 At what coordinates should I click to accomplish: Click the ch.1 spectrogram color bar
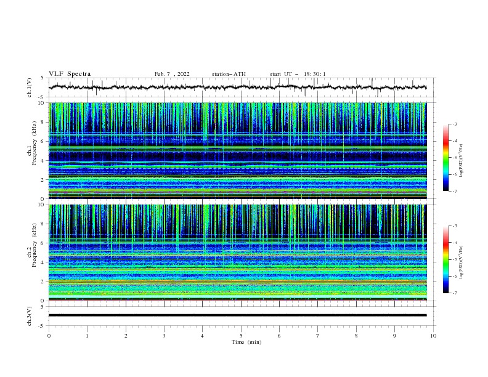click(x=445, y=158)
